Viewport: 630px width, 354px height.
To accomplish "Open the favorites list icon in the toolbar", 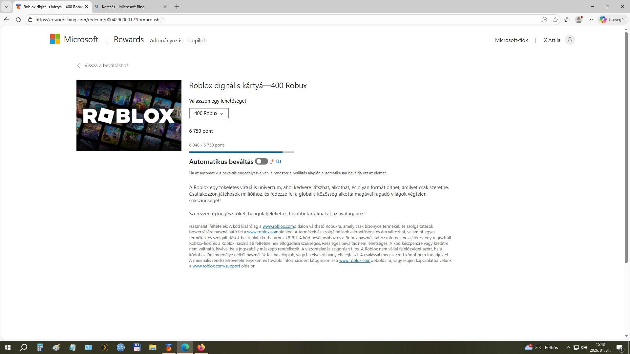I will click(x=567, y=20).
